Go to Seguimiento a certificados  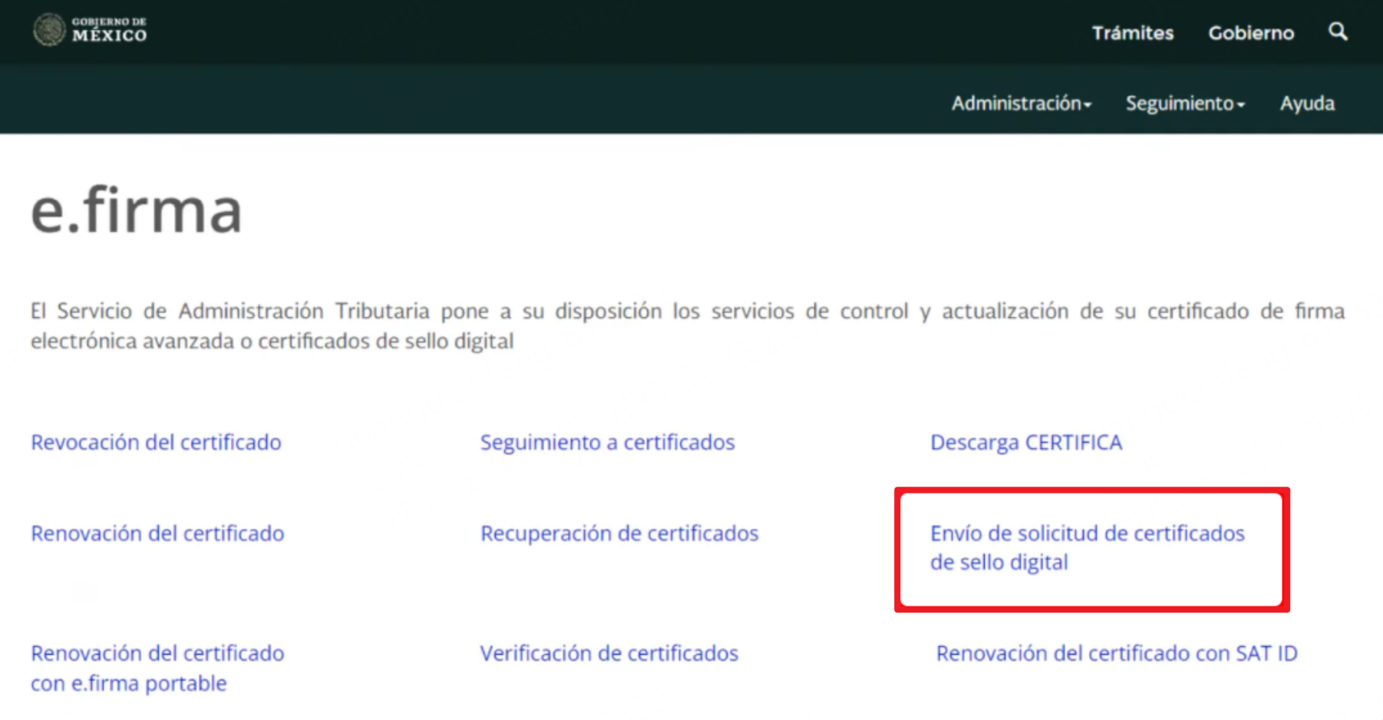pos(607,442)
